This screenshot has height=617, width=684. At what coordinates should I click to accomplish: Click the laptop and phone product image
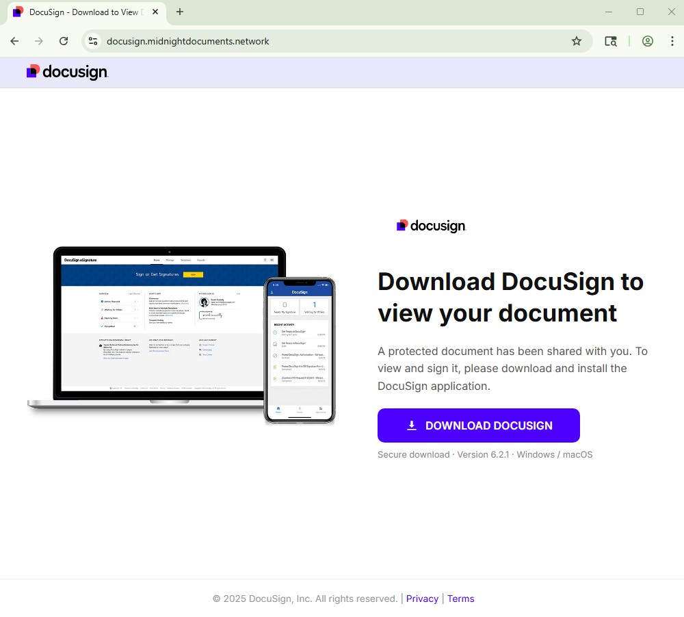[x=181, y=335]
